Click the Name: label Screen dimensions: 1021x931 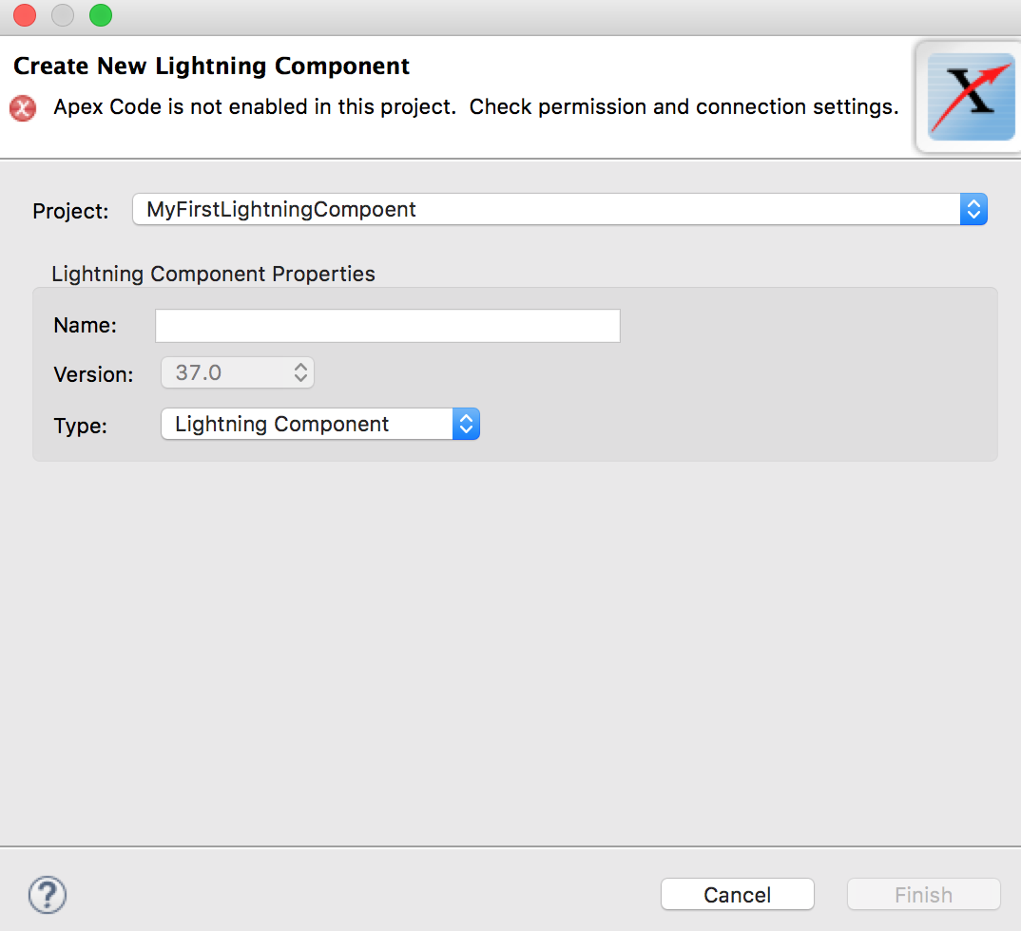86,325
